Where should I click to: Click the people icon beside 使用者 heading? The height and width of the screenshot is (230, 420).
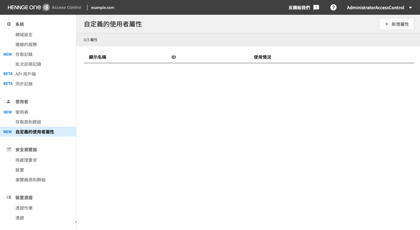coord(9,101)
